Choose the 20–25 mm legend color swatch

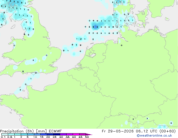coord(50,134)
